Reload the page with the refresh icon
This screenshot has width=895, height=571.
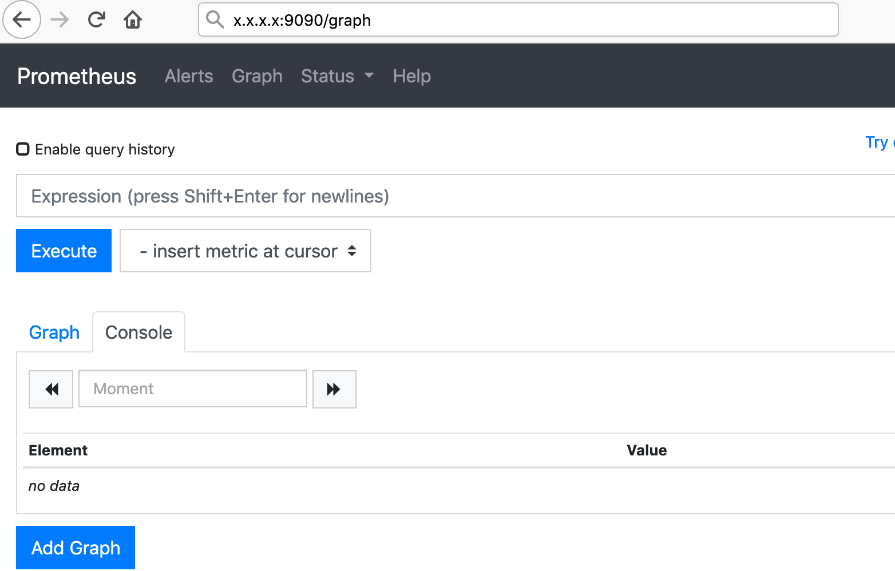(x=97, y=20)
